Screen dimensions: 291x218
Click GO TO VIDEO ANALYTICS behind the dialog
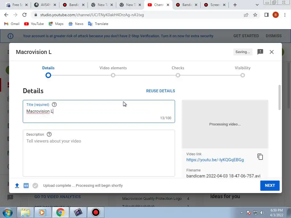57,197
